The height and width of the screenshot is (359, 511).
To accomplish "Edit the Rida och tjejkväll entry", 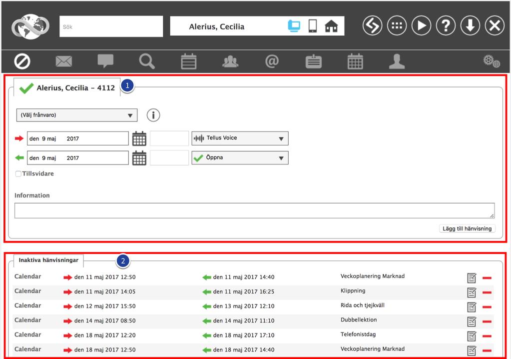I will [472, 307].
